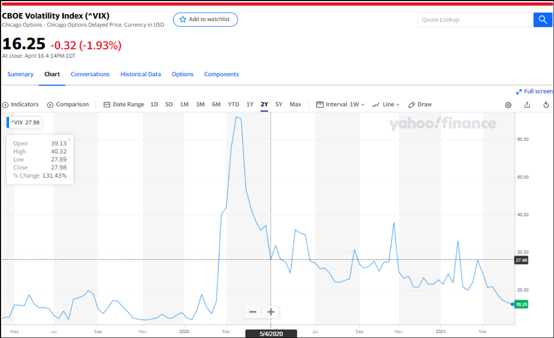
Task: Zoom out with the minus button
Action: point(253,312)
